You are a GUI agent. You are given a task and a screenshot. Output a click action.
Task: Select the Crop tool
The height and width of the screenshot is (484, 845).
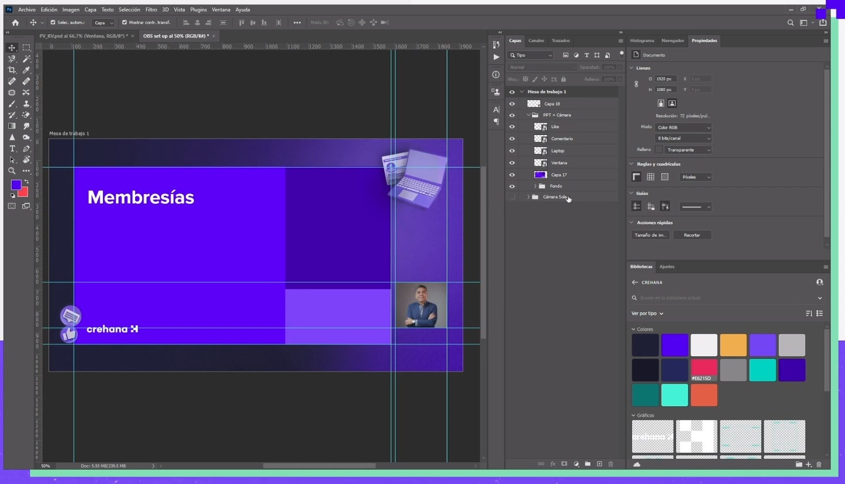[12, 70]
